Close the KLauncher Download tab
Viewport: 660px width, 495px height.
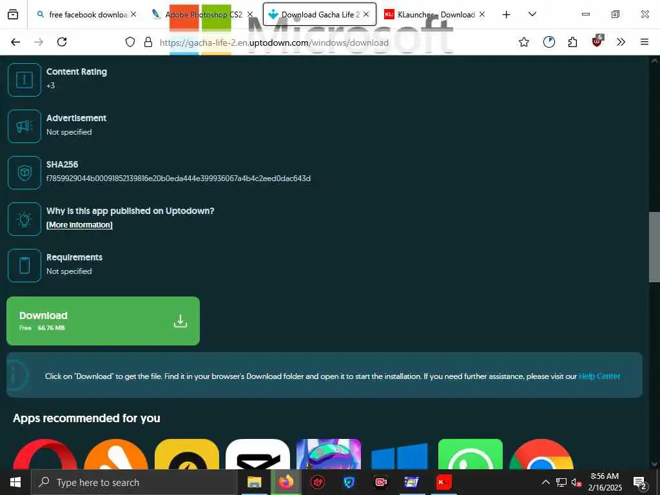click(482, 14)
